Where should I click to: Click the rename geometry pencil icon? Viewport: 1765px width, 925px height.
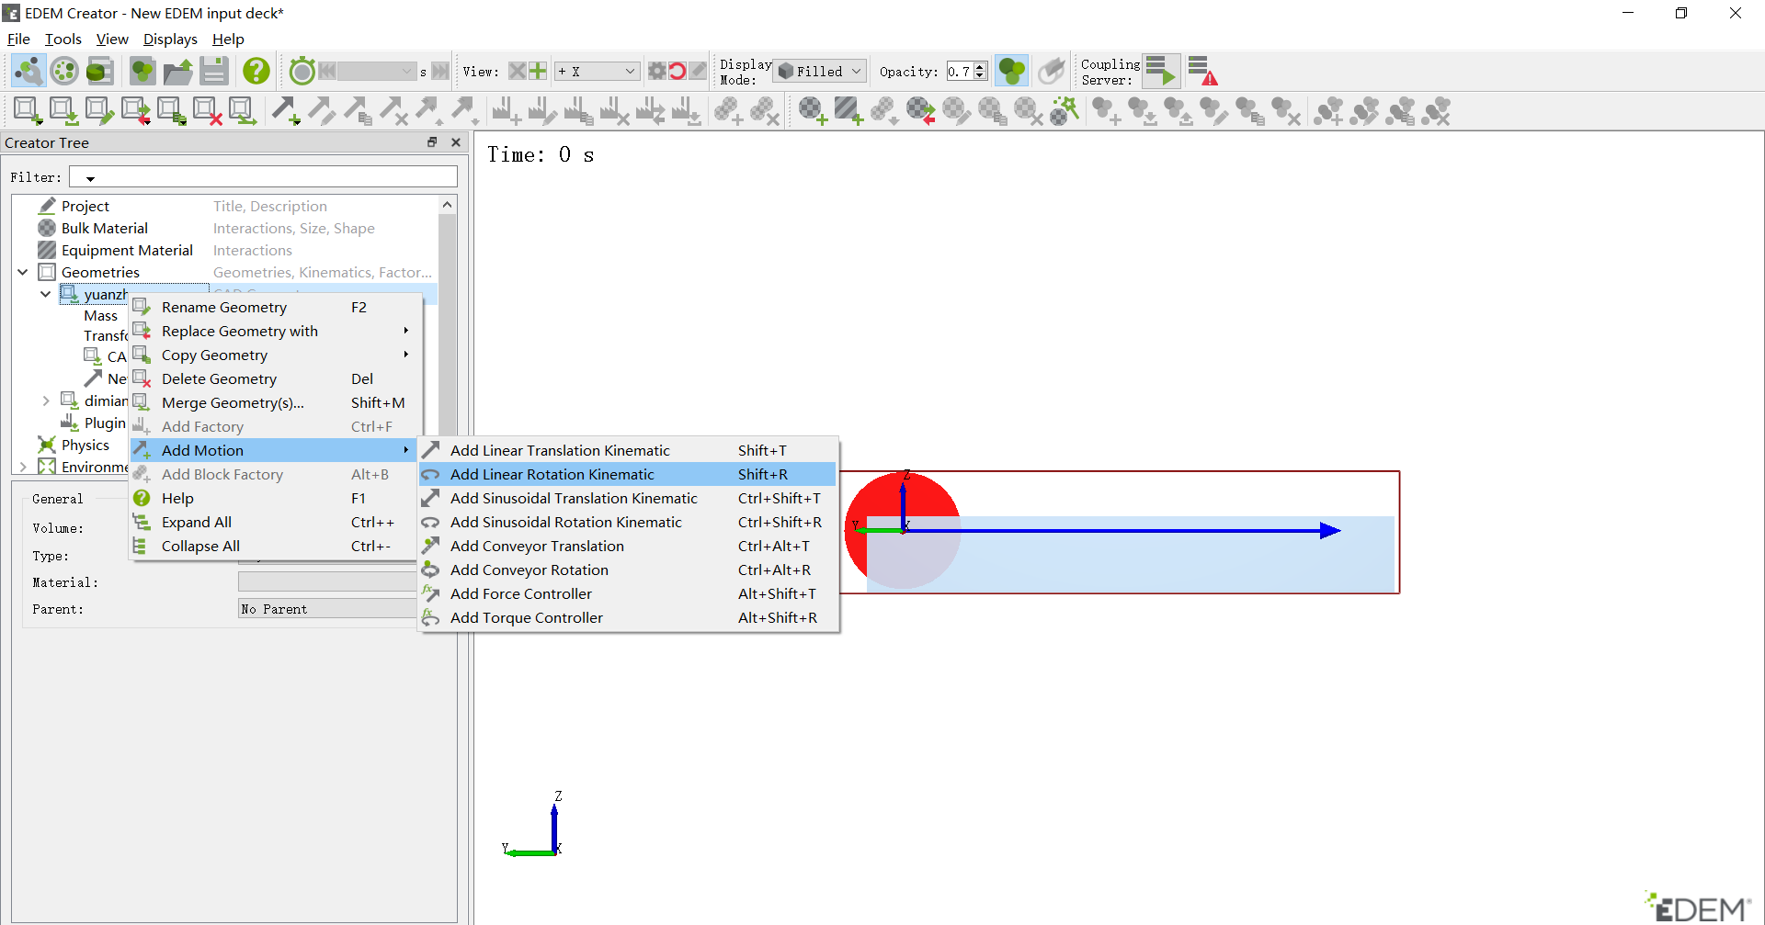point(98,111)
